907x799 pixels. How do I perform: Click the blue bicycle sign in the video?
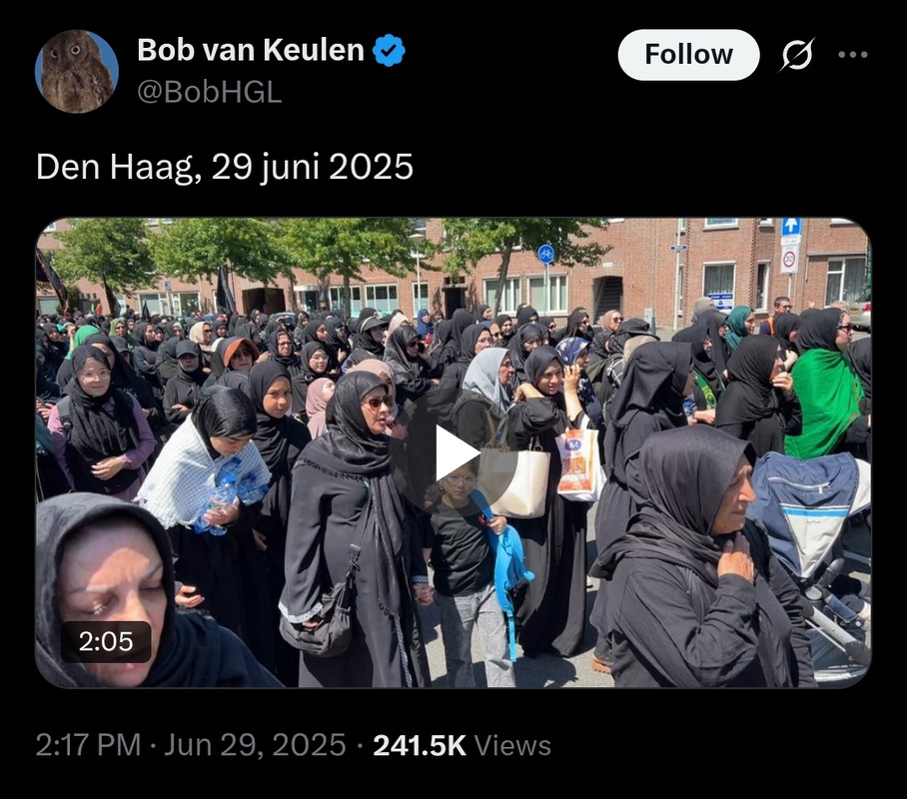coord(545,254)
